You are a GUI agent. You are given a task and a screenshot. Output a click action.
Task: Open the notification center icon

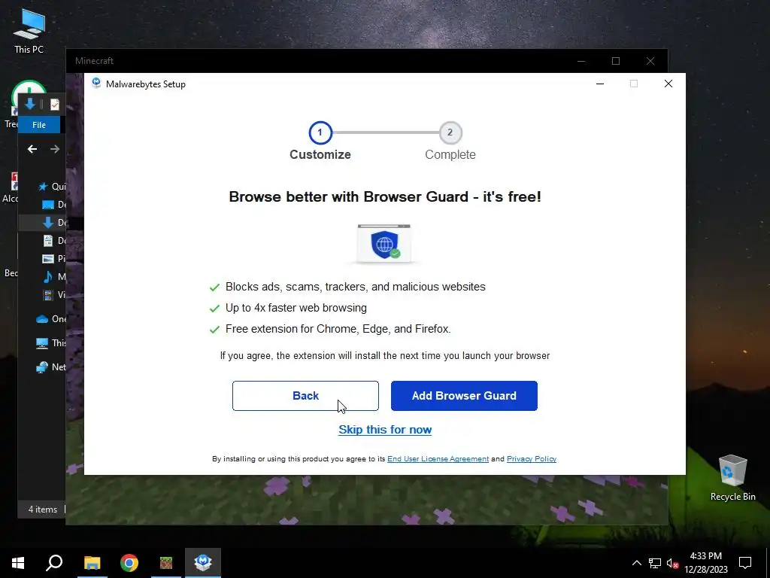(745, 563)
